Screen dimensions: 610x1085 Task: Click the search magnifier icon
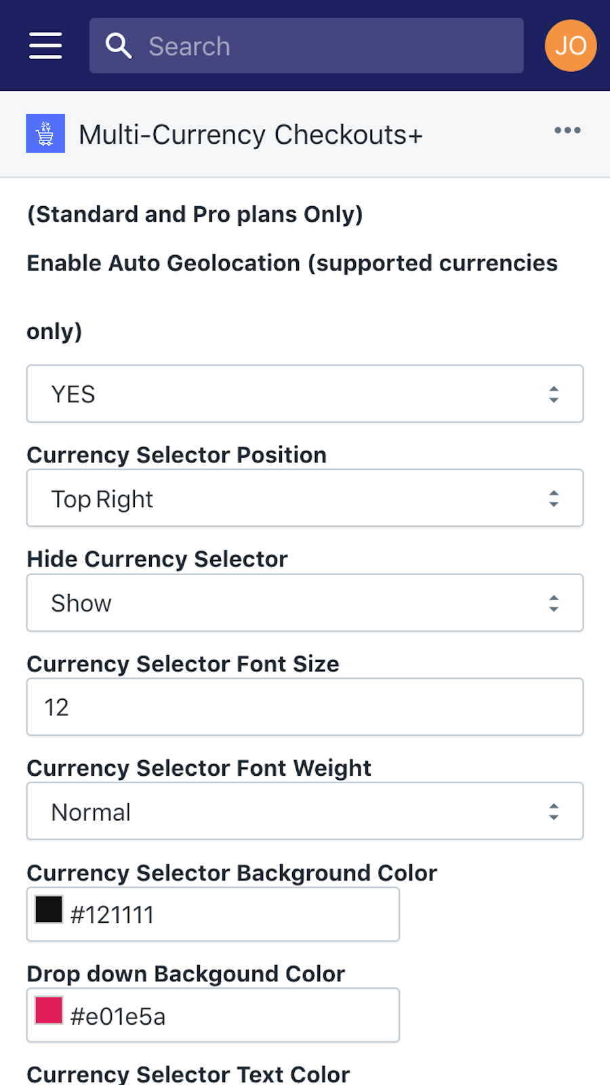point(119,45)
